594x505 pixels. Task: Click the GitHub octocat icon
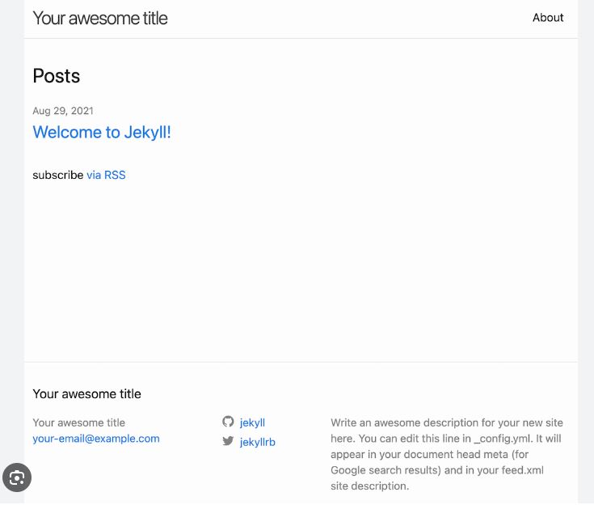[228, 421]
